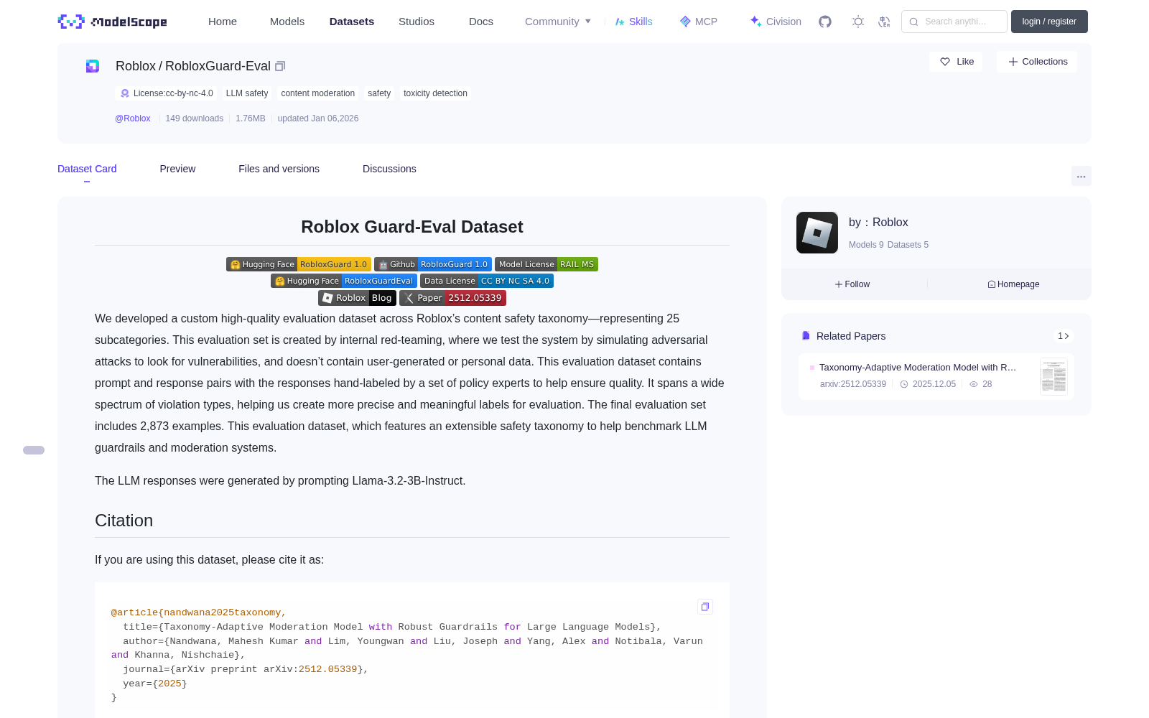The height and width of the screenshot is (718, 1149).
Task: Click "arxiv:2512.05339" paper ID text
Action: pyautogui.click(x=853, y=384)
